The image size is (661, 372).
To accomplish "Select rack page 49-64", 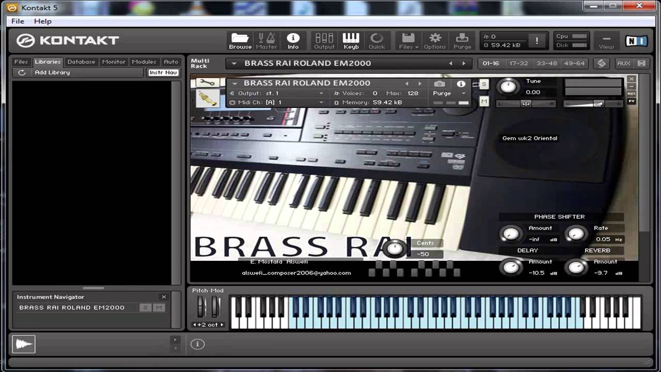I will coord(574,63).
